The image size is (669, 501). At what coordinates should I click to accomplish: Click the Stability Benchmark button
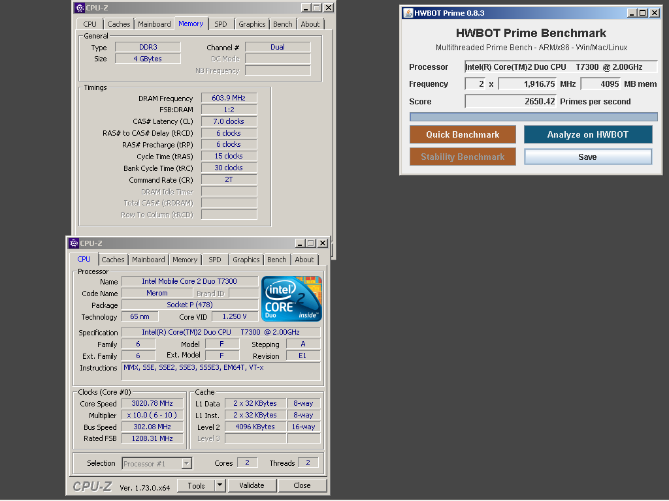pyautogui.click(x=463, y=157)
